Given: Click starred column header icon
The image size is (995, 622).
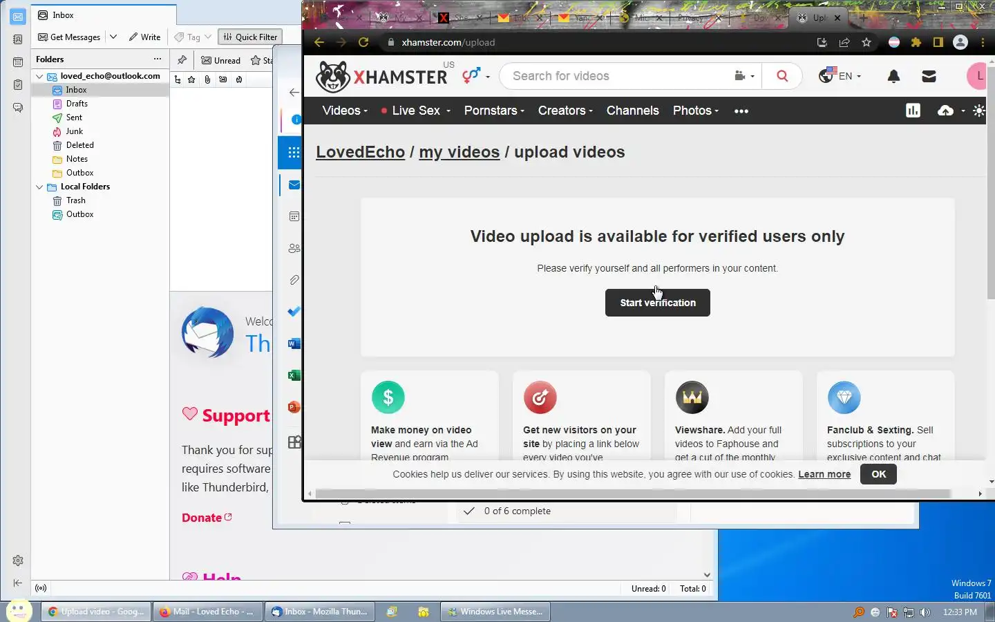Looking at the screenshot, I should click(x=191, y=80).
